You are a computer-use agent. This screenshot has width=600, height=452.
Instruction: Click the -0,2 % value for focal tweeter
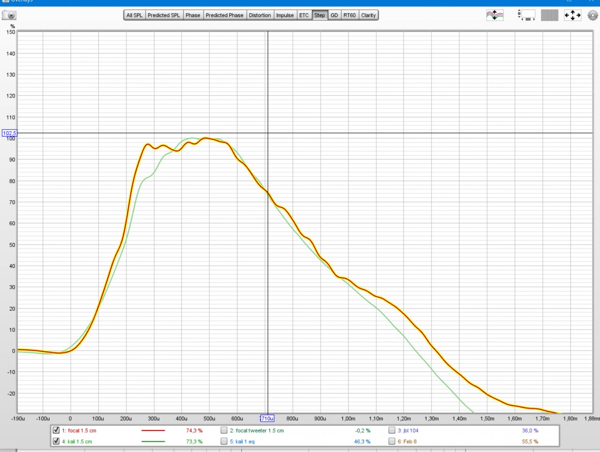pyautogui.click(x=363, y=430)
